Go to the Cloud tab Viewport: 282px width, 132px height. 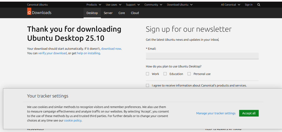135,13
